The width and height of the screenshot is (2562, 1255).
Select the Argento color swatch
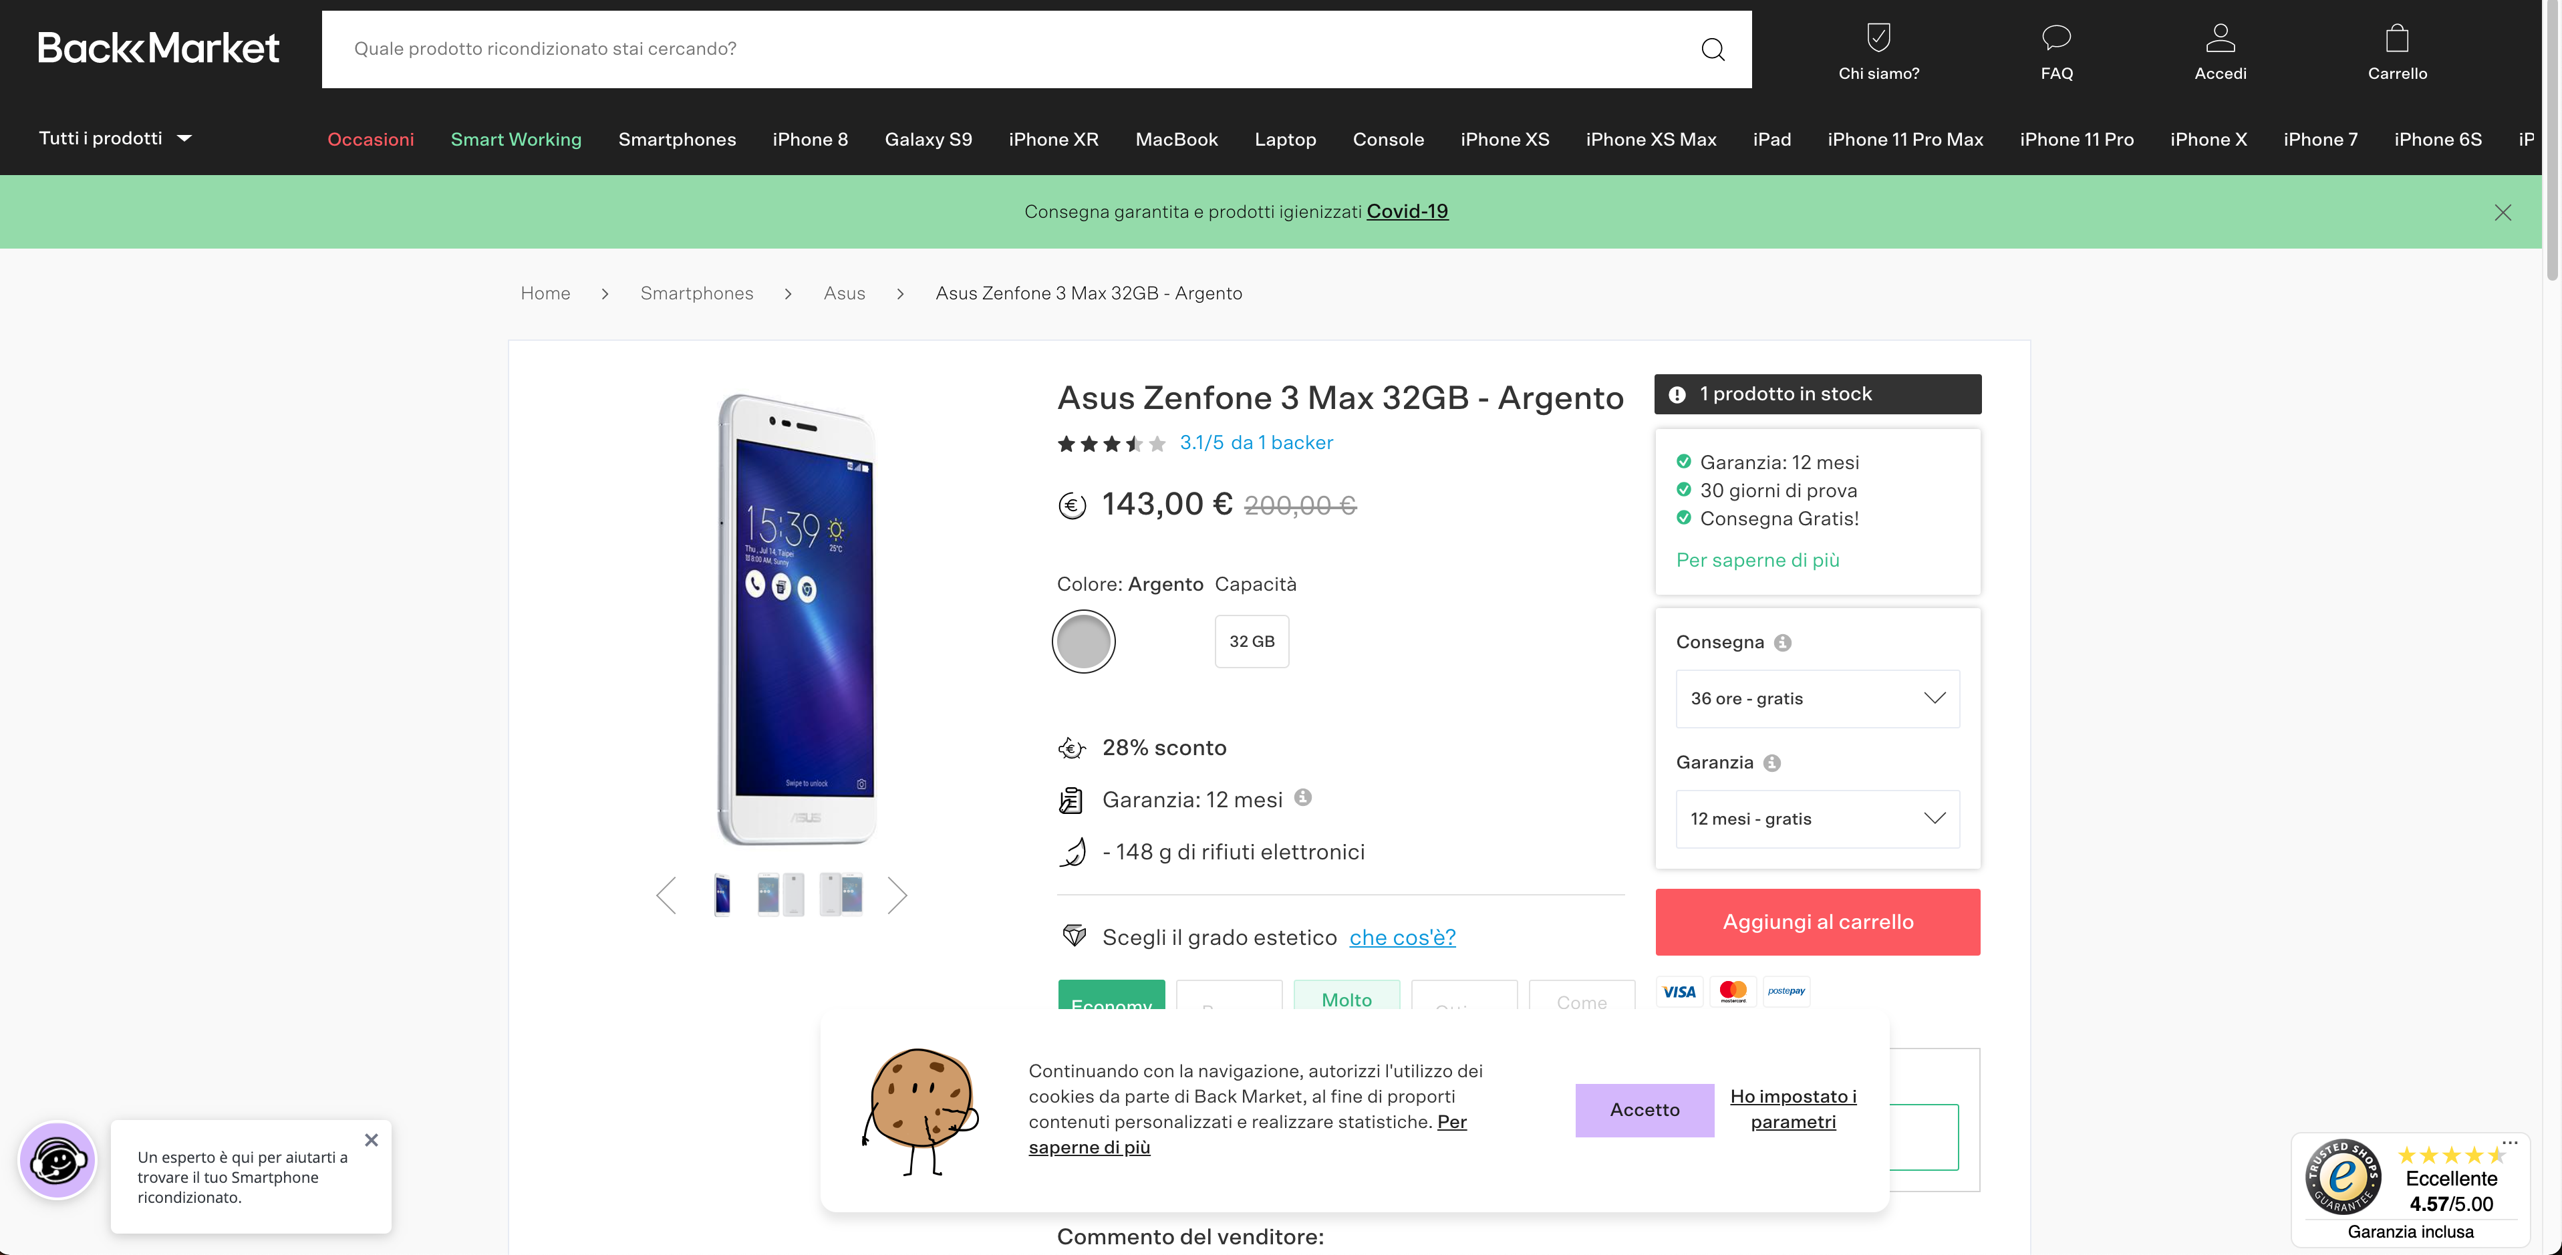point(1083,642)
